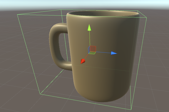This screenshot has width=169, height=112.
Task: Click the green plane handle under gizmo cube
Action: coord(92,53)
